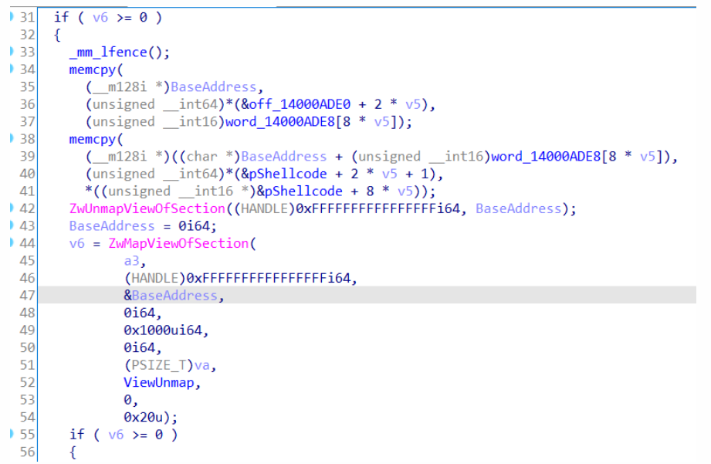This screenshot has height=464, width=711.
Task: Click variable v6 on line 44
Action: [x=76, y=243]
